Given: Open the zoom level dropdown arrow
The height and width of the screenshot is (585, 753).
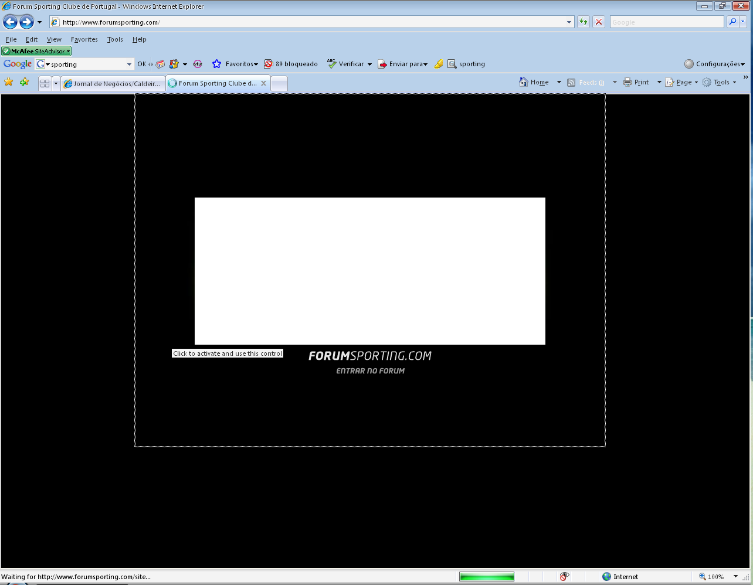Looking at the screenshot, I should 735,577.
